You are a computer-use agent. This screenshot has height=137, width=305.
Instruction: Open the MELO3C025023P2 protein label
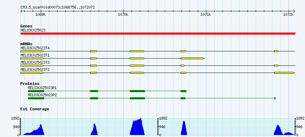42,95
